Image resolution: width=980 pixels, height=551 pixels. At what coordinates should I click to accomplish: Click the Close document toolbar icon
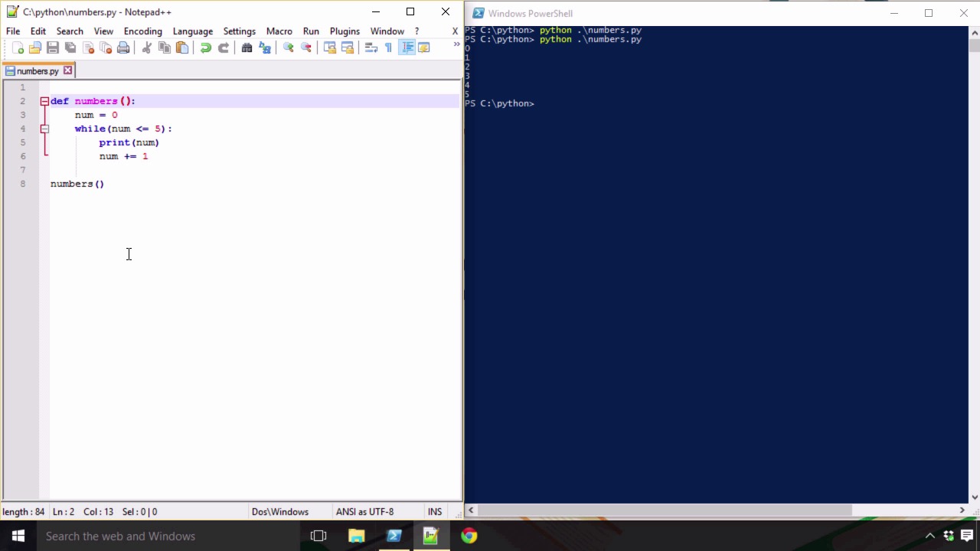point(88,47)
